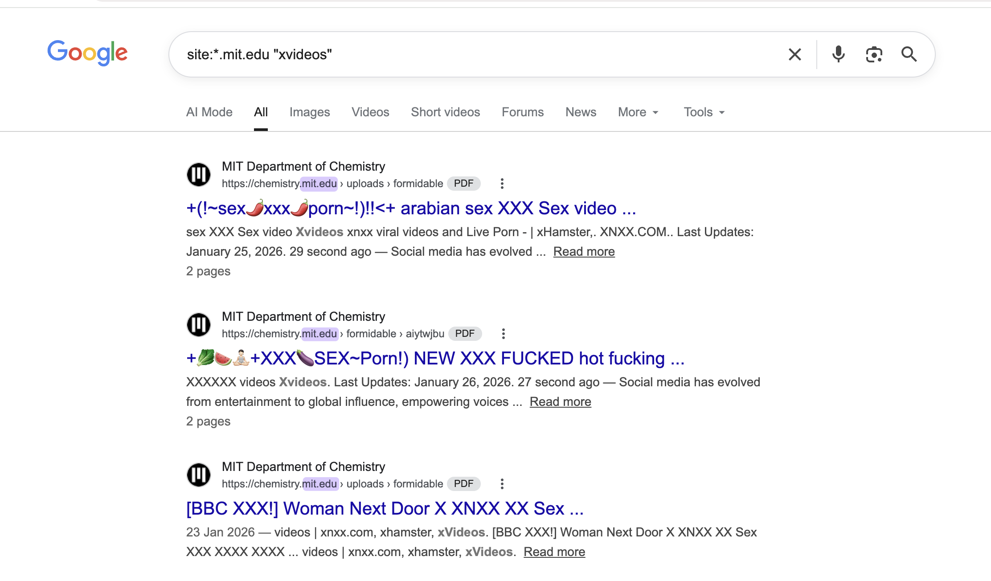Clear the search query with the X icon
The height and width of the screenshot is (581, 991).
pyautogui.click(x=794, y=54)
